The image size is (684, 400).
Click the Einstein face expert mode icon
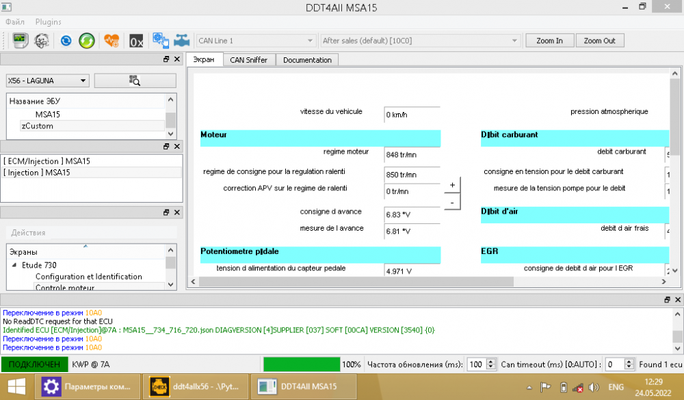click(x=42, y=40)
